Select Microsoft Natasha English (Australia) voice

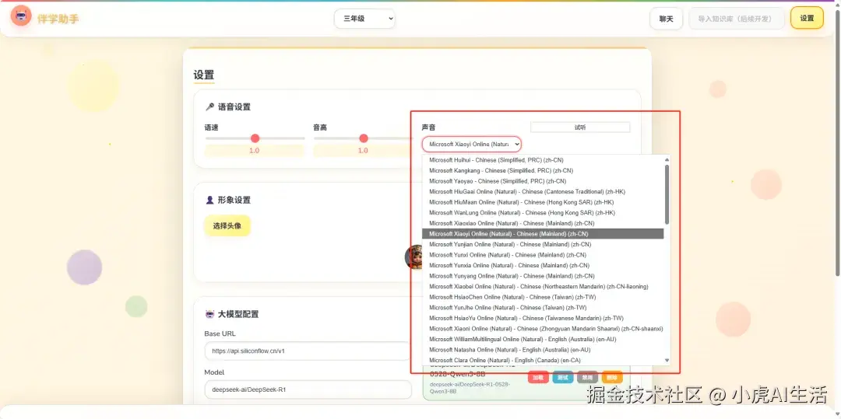pos(543,350)
